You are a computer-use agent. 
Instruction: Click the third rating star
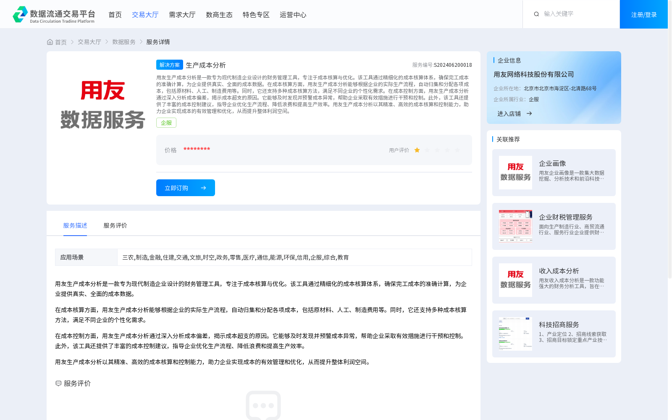tap(437, 150)
